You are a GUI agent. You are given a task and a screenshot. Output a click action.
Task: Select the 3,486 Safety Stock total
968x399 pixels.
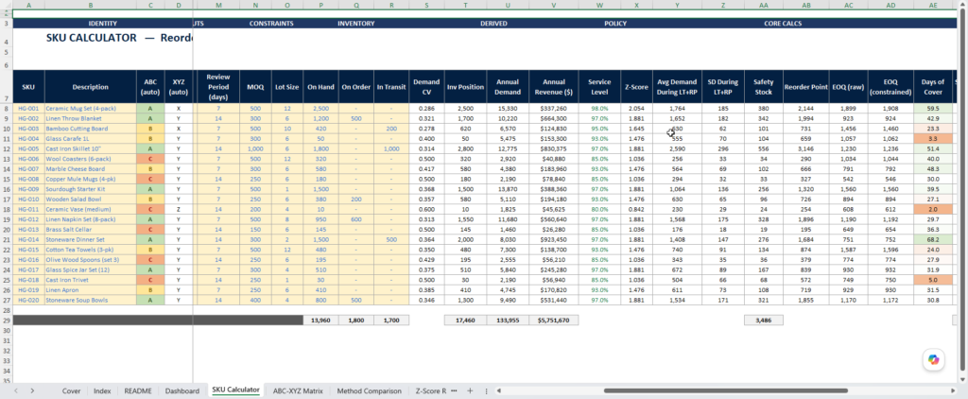point(763,321)
